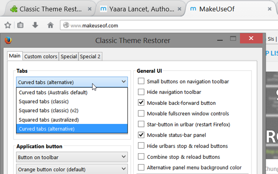Open the Special 2 tab

tap(90, 56)
